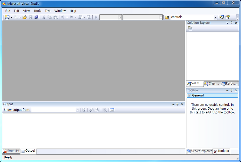Collapse the General toolbox group

coord(189,95)
